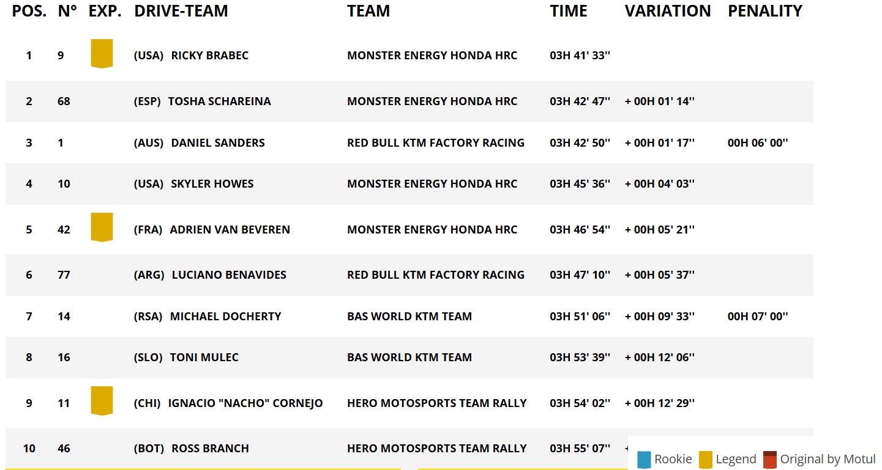Screen dimensions: 882x470
Task: Click Michael Docherty's 7-minute penalty value
Action: coord(758,317)
